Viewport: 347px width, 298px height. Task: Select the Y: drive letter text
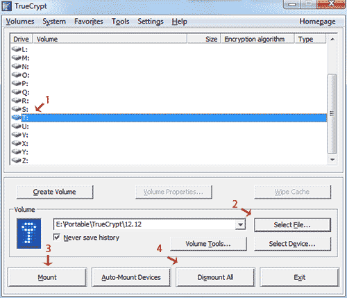25,152
